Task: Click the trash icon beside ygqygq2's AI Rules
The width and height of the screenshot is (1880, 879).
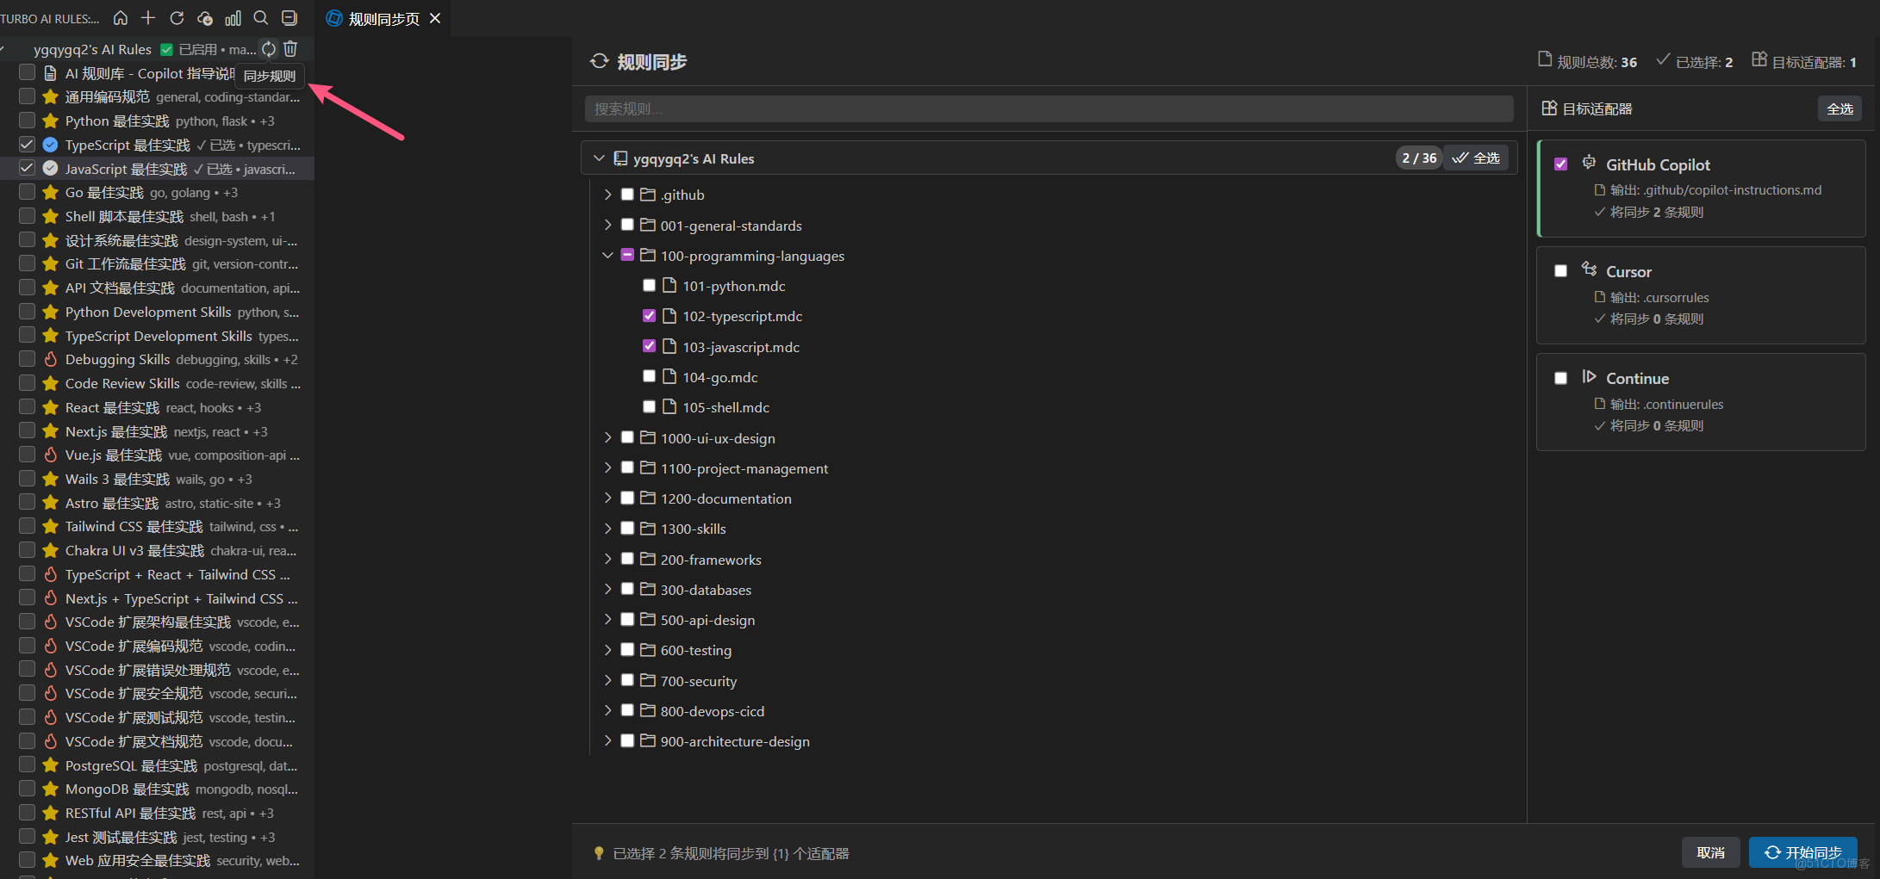Action: (290, 49)
